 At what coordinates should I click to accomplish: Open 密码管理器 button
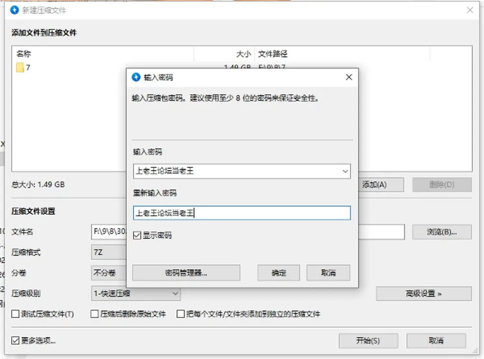coord(186,273)
